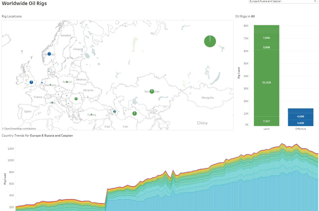
Task: Open the Europe & Russia and Caspian region dropdown
Action: click(283, 2)
